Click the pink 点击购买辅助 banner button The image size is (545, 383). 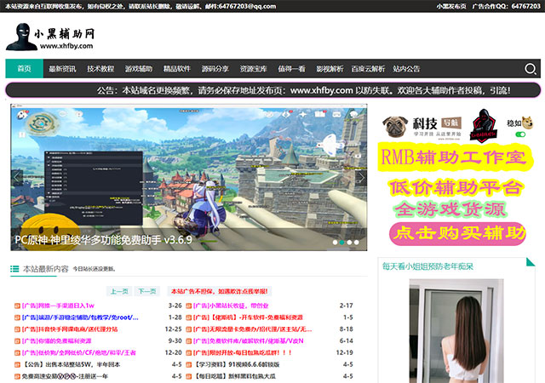click(x=457, y=233)
